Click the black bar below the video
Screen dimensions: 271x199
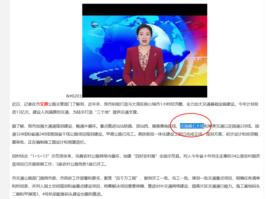pos(145,92)
